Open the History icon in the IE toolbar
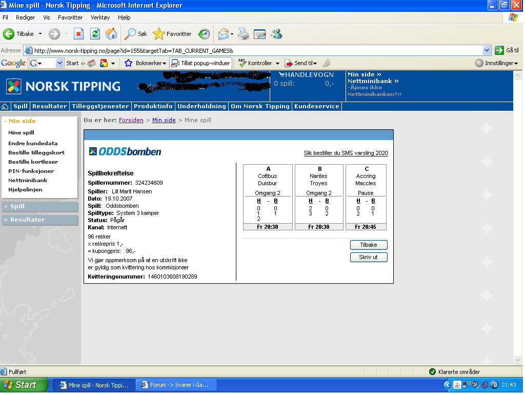This screenshot has width=525, height=394. click(204, 34)
